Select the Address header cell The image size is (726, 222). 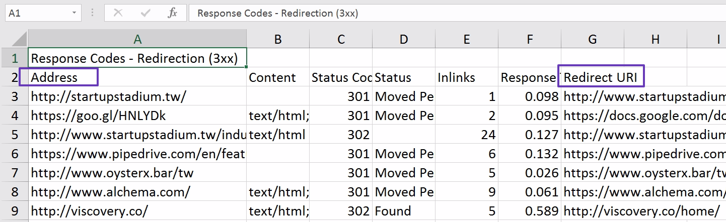pos(137,77)
